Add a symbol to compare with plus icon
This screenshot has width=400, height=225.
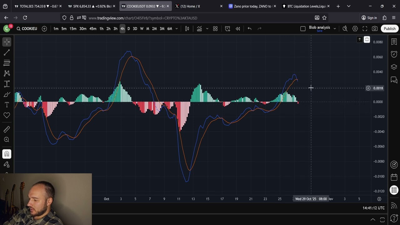pos(44,29)
